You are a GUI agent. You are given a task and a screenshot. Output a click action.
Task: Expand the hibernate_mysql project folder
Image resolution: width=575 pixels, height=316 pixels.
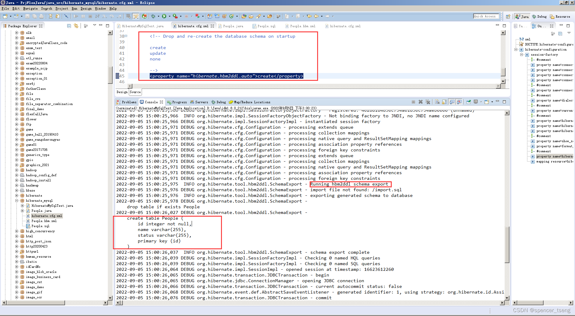point(17,200)
